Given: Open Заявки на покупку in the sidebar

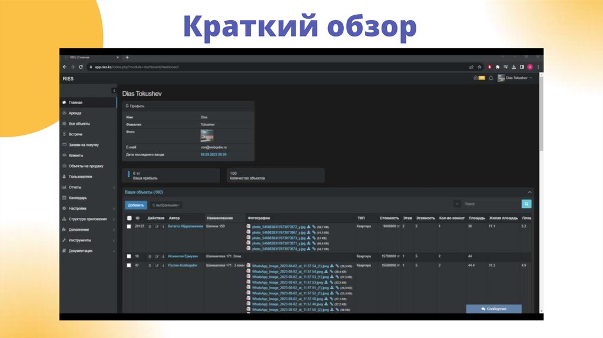Looking at the screenshot, I should (88, 145).
